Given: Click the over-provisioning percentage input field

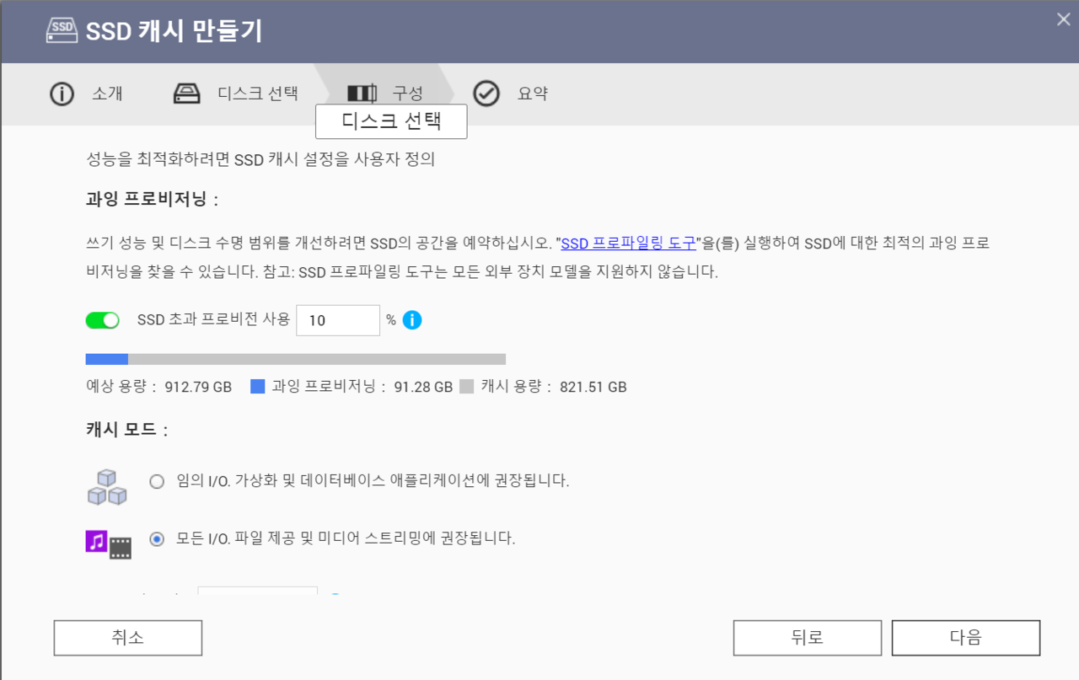Looking at the screenshot, I should (338, 320).
